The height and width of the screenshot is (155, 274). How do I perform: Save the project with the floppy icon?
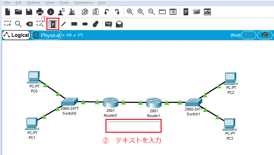click(x=29, y=12)
